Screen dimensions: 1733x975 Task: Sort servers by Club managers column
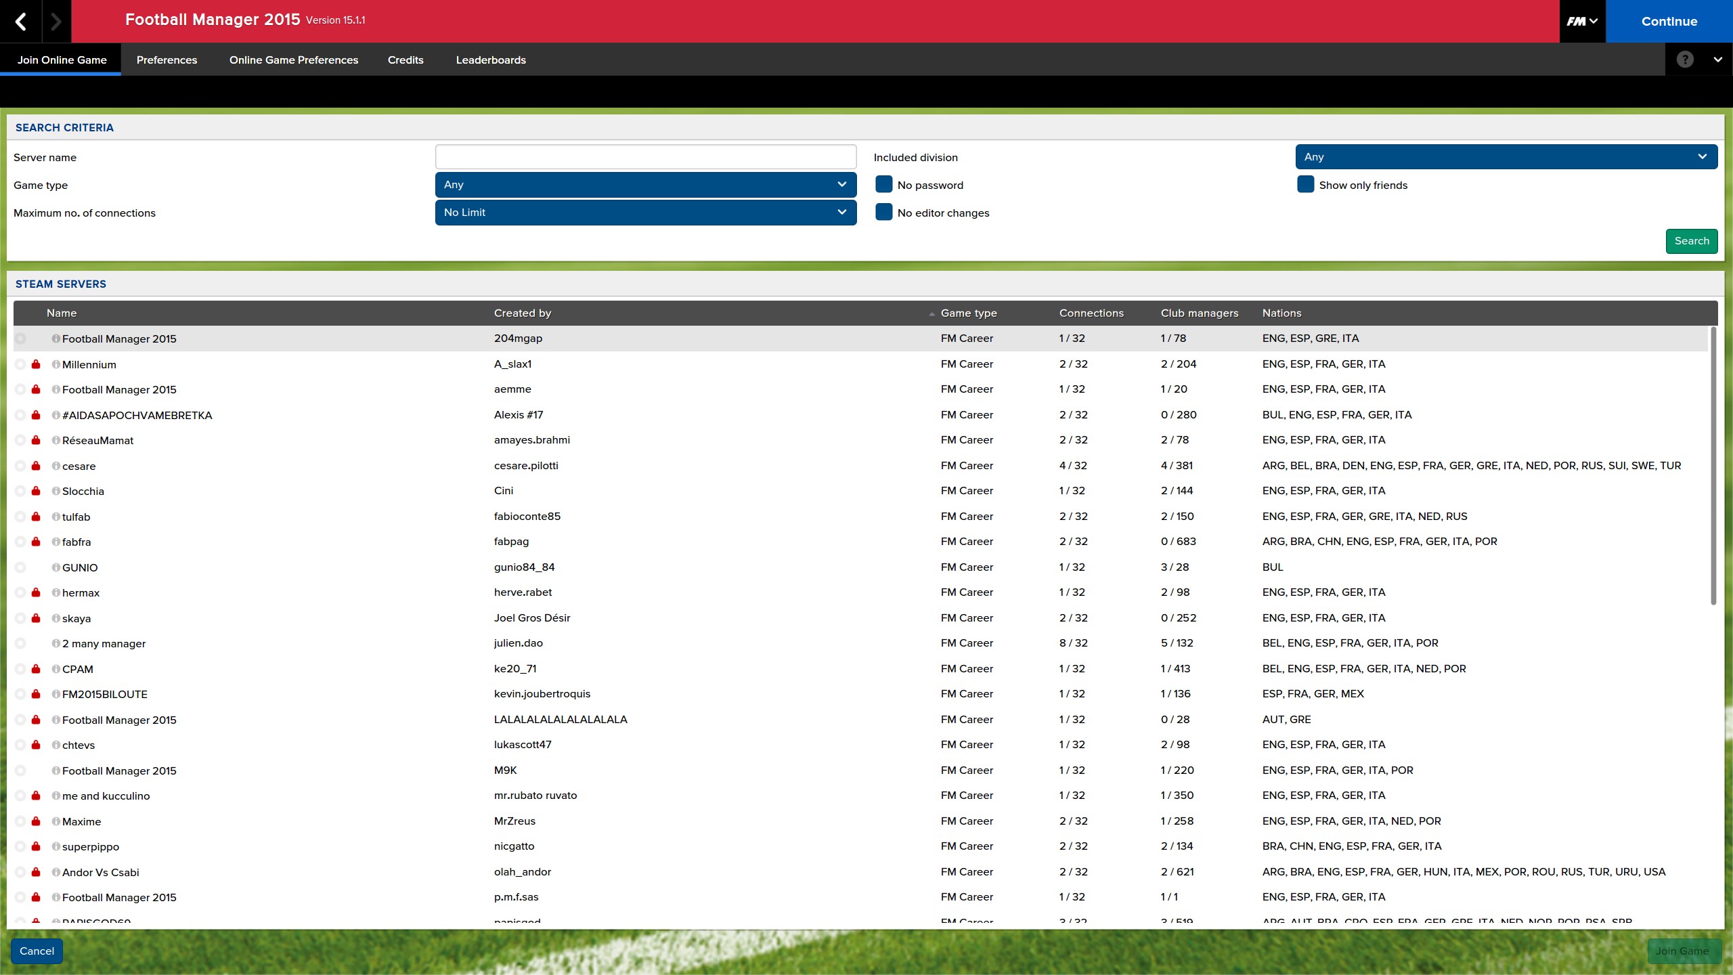pyautogui.click(x=1200, y=313)
